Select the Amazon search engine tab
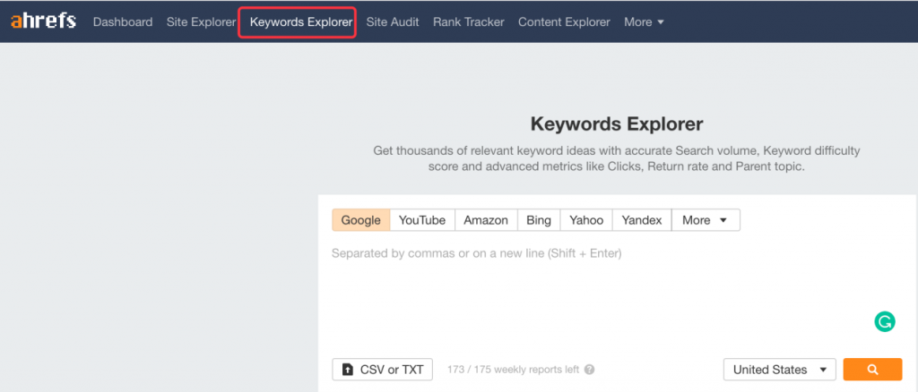Viewport: 918px width, 392px height. click(486, 220)
